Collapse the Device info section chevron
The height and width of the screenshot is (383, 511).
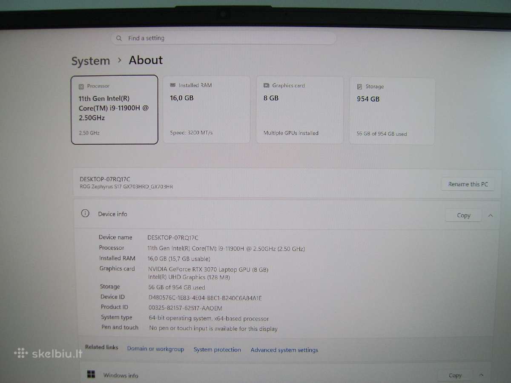click(491, 215)
